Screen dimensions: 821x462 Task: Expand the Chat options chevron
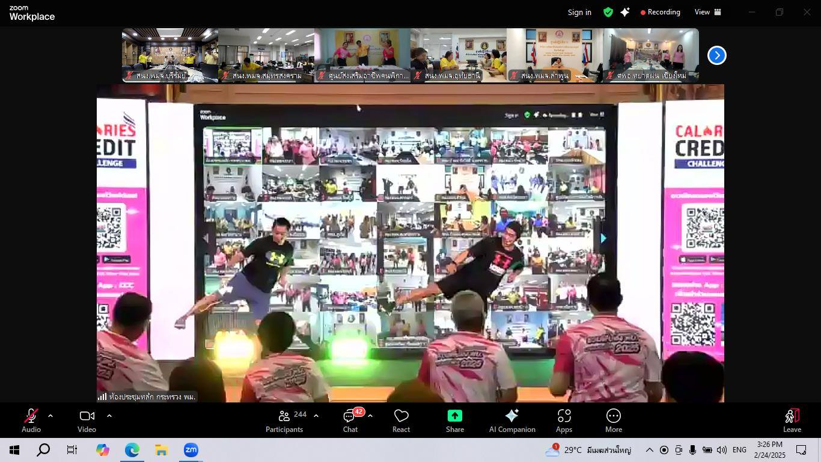coord(370,416)
